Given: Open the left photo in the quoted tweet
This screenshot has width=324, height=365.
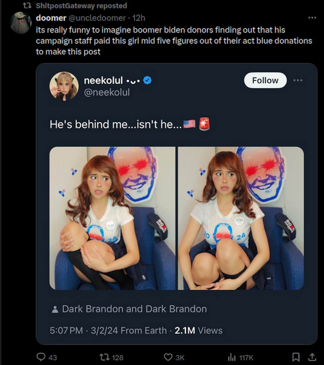Looking at the screenshot, I should (x=112, y=218).
